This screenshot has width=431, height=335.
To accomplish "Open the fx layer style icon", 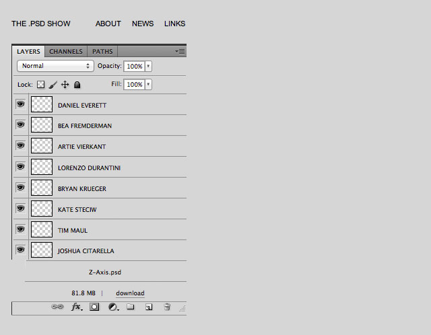I will (x=77, y=307).
